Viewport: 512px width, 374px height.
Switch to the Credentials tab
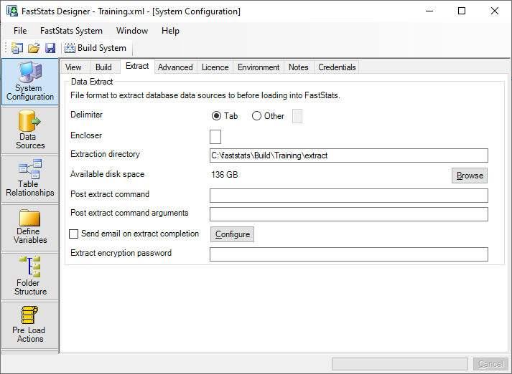pyautogui.click(x=337, y=67)
